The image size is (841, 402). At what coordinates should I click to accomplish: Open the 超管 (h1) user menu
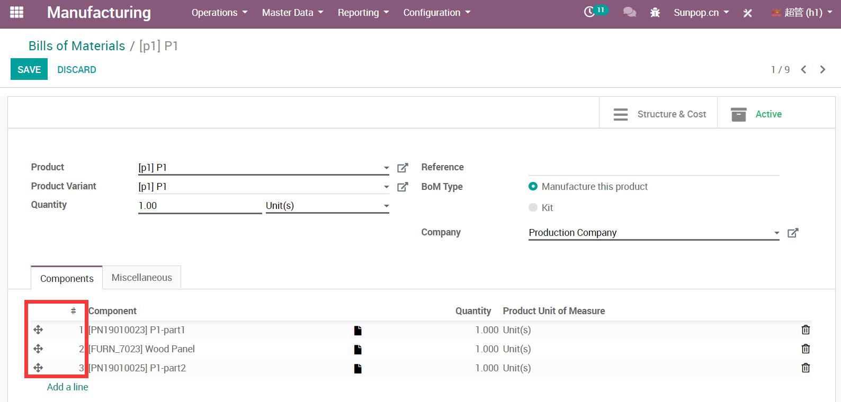pos(801,13)
